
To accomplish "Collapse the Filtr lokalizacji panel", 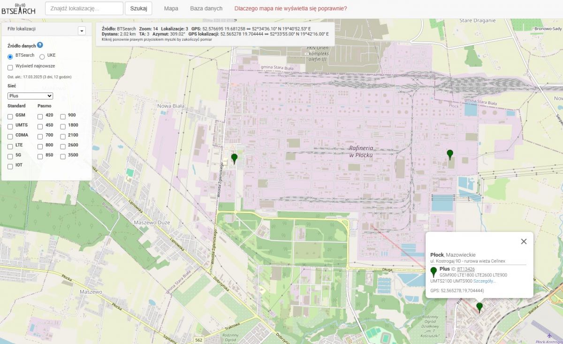I will 82,31.
